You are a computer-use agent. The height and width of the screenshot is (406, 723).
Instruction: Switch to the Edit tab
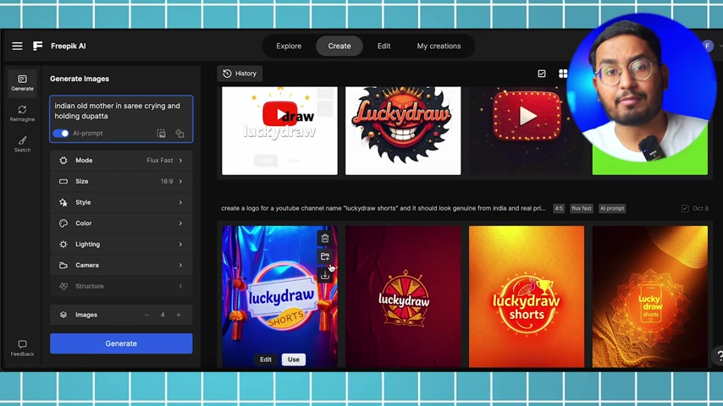coord(384,46)
